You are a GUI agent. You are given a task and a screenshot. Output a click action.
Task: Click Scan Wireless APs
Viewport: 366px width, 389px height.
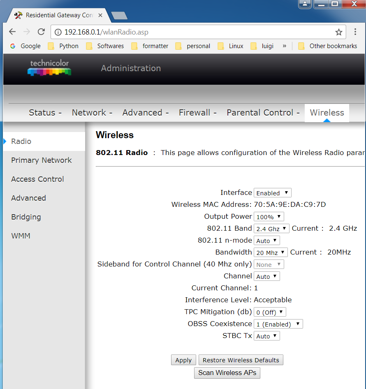(227, 373)
